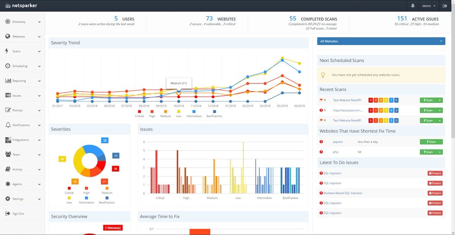Click the red alert icon beside asptest
The width and height of the screenshot is (455, 235).
[x=321, y=142]
